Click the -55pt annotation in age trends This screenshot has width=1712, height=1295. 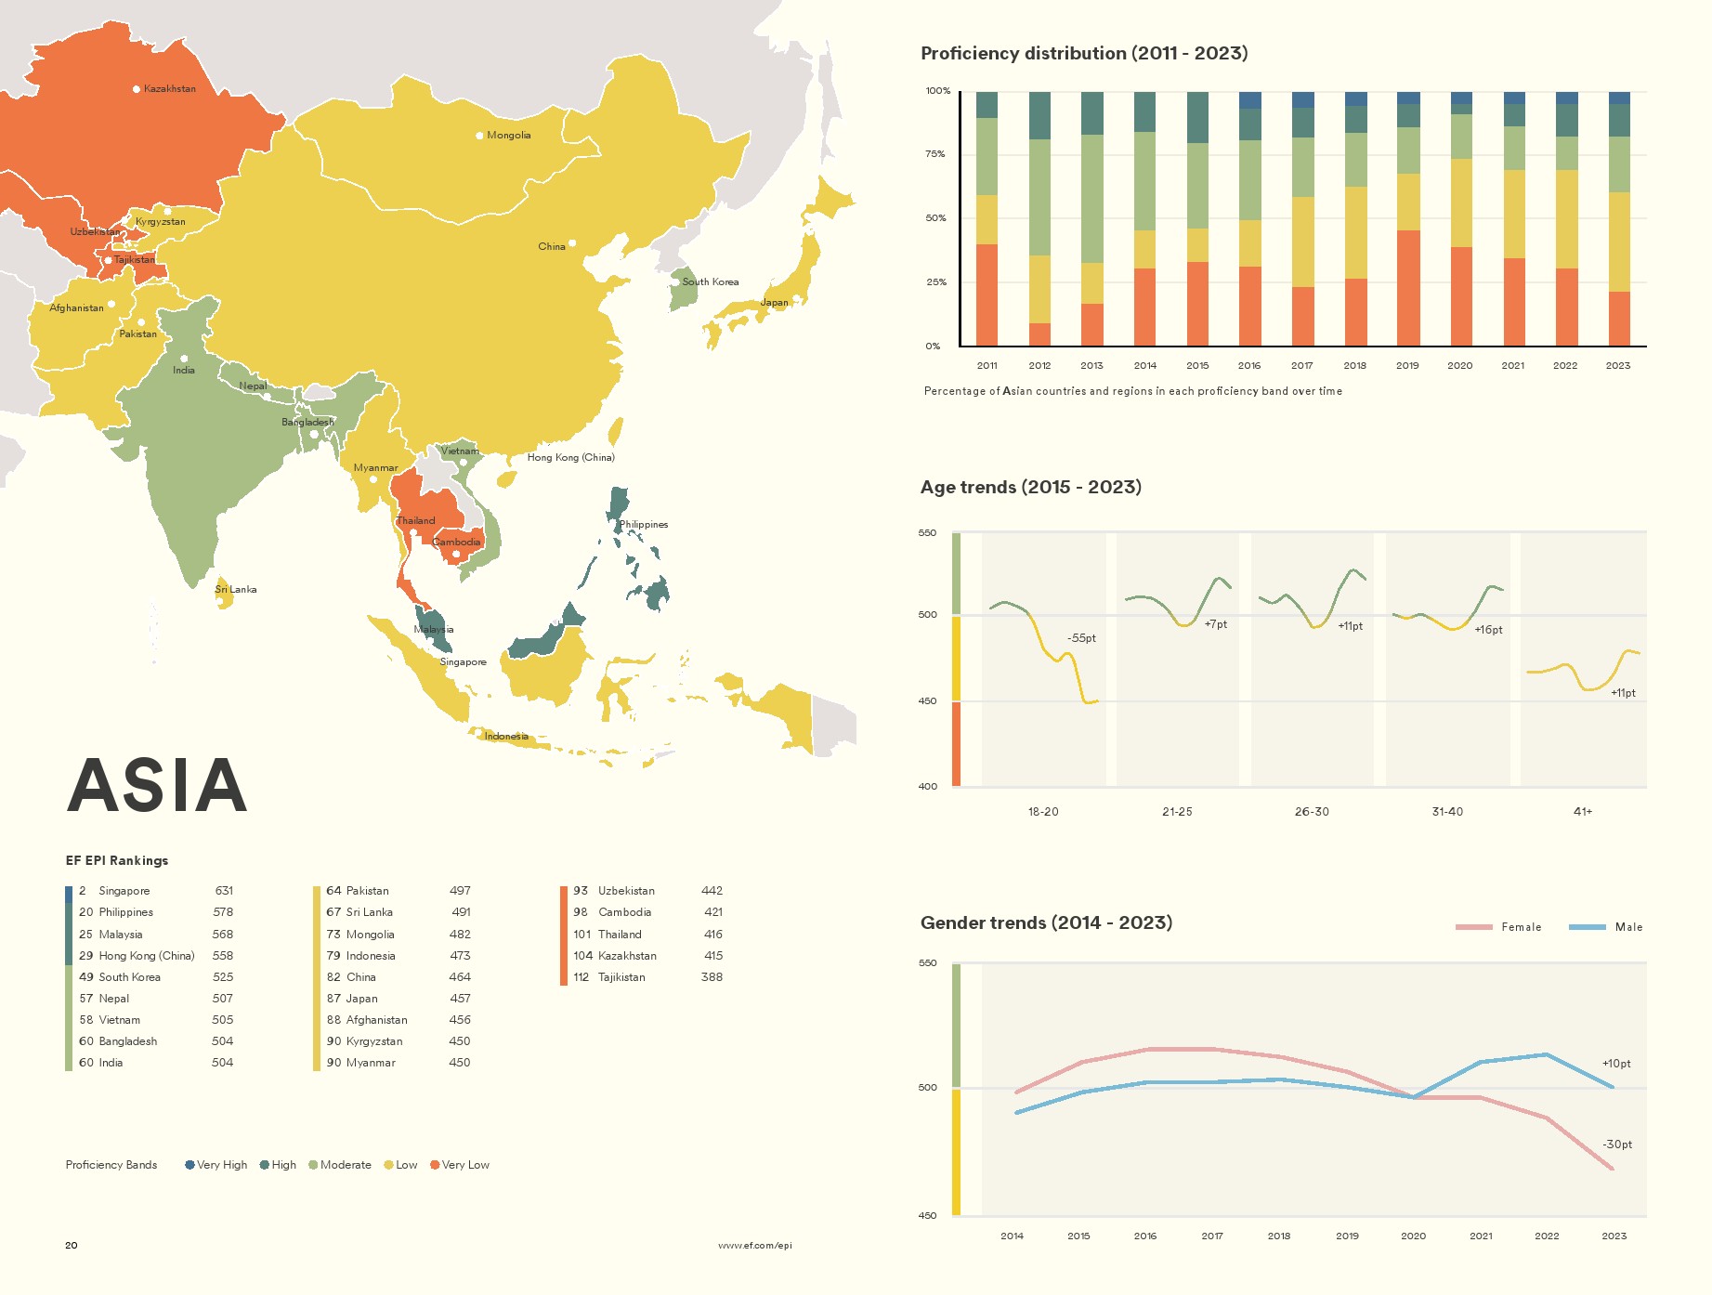point(1081,638)
